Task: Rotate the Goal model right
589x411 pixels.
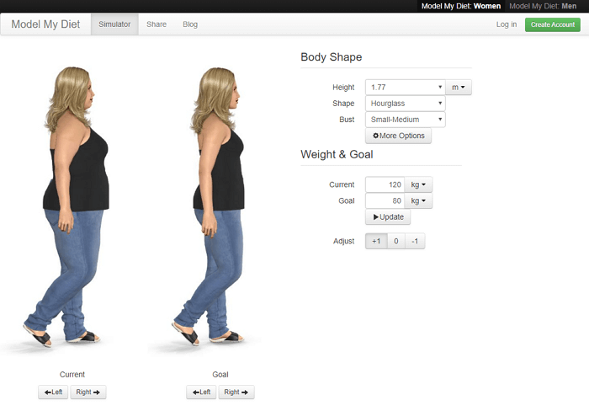Action: coord(236,392)
